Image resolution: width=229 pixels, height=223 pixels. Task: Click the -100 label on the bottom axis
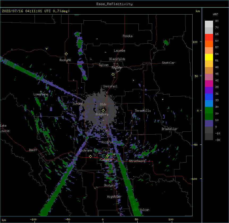tap(33, 219)
